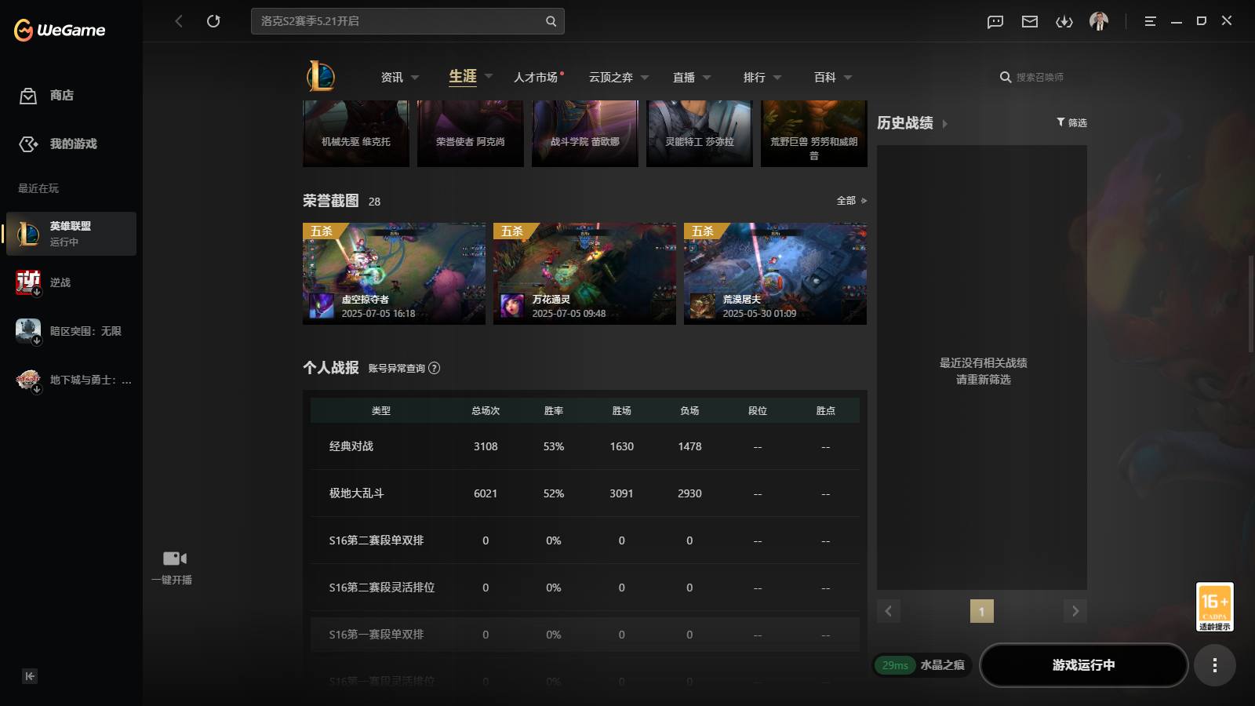1255x706 pixels.
Task: Refresh the page with reload icon
Action: pos(213,21)
